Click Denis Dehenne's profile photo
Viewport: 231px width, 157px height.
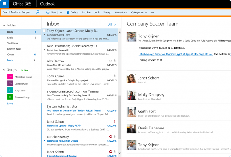[131, 129]
